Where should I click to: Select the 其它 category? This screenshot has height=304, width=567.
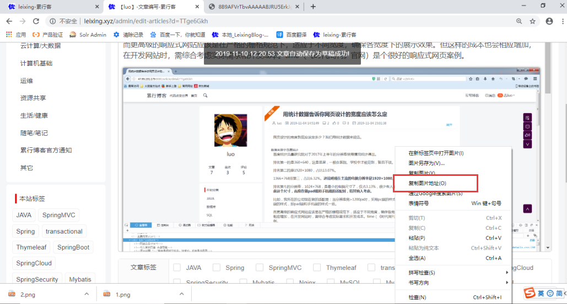point(26,168)
